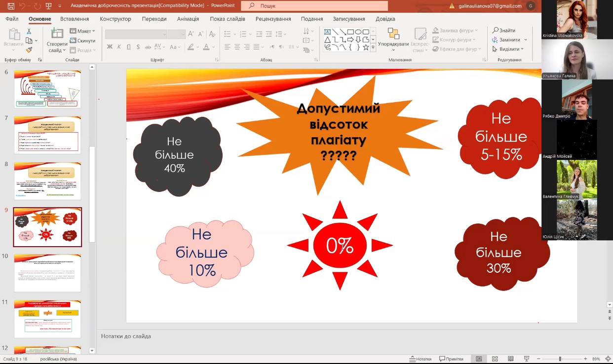Open Reading View from status bar
613x364 pixels.
511,359
